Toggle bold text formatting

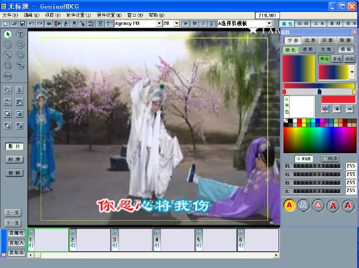(x=194, y=23)
